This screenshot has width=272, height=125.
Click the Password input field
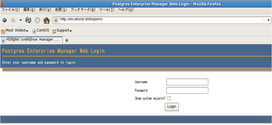click(187, 90)
